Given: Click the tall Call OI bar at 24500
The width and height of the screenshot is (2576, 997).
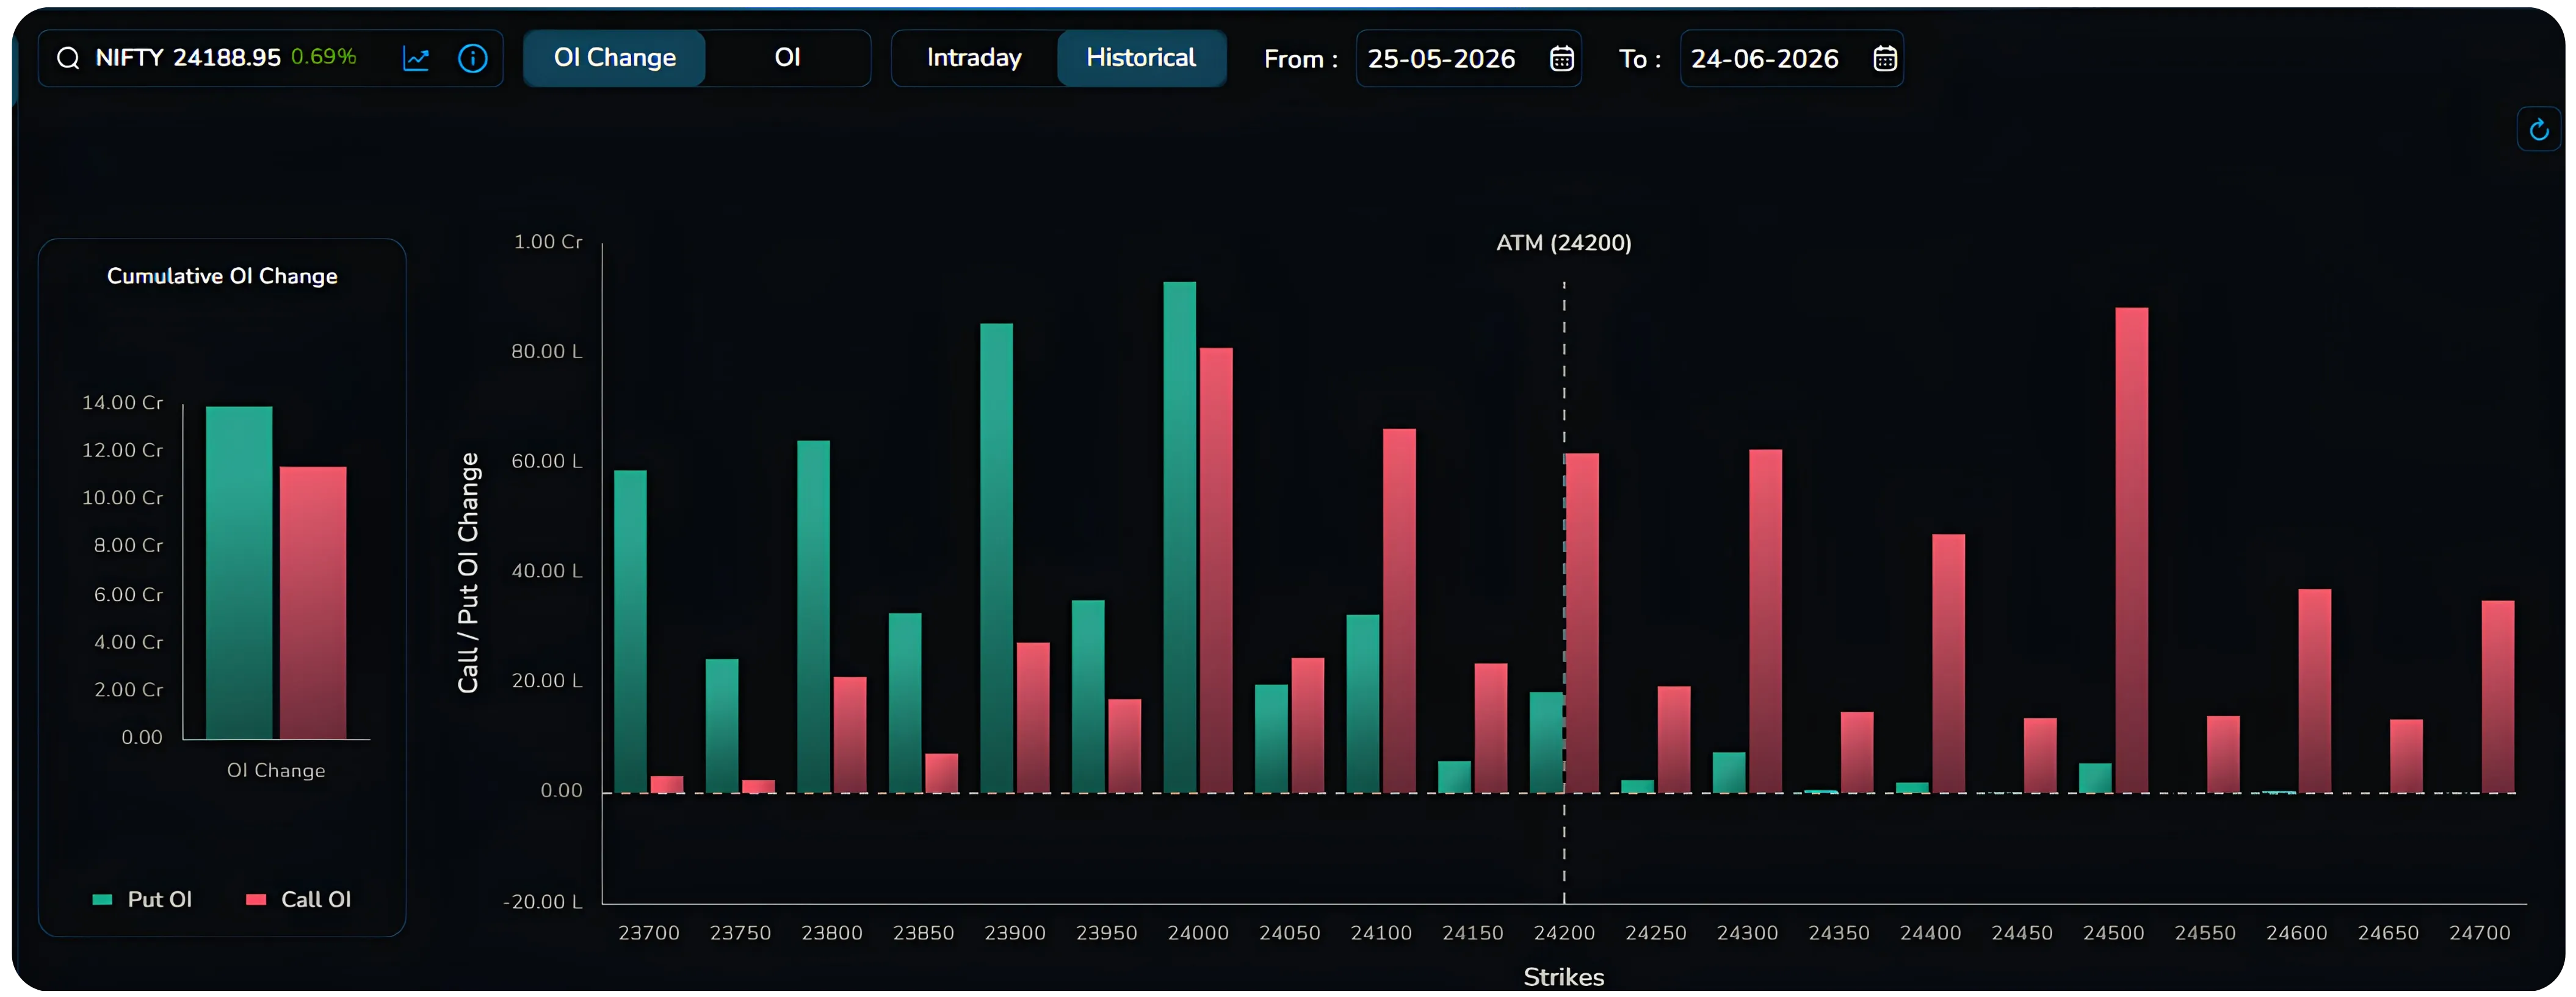Looking at the screenshot, I should pyautogui.click(x=2131, y=550).
